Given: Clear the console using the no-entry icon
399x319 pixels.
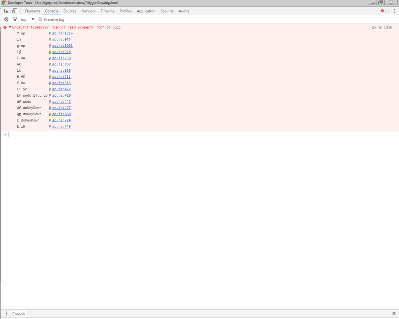Looking at the screenshot, I should [x=5, y=19].
